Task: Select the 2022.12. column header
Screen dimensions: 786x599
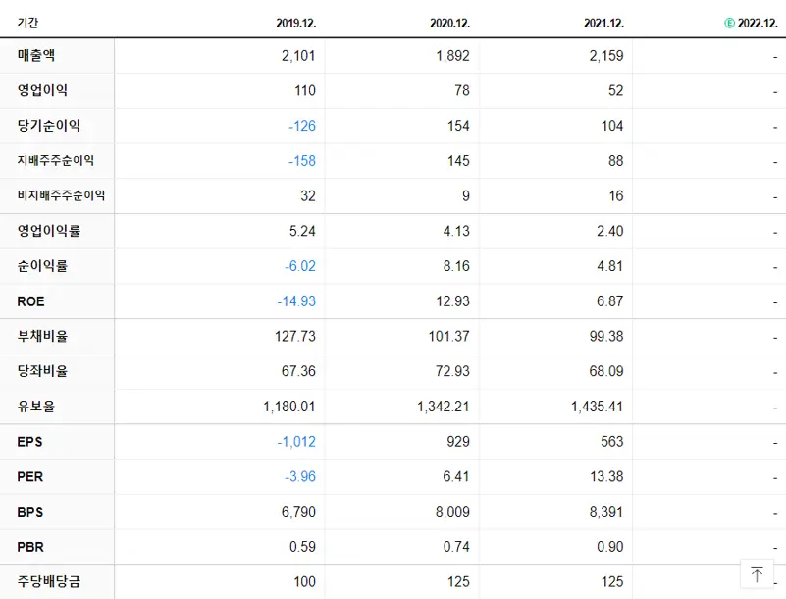Action: (758, 24)
